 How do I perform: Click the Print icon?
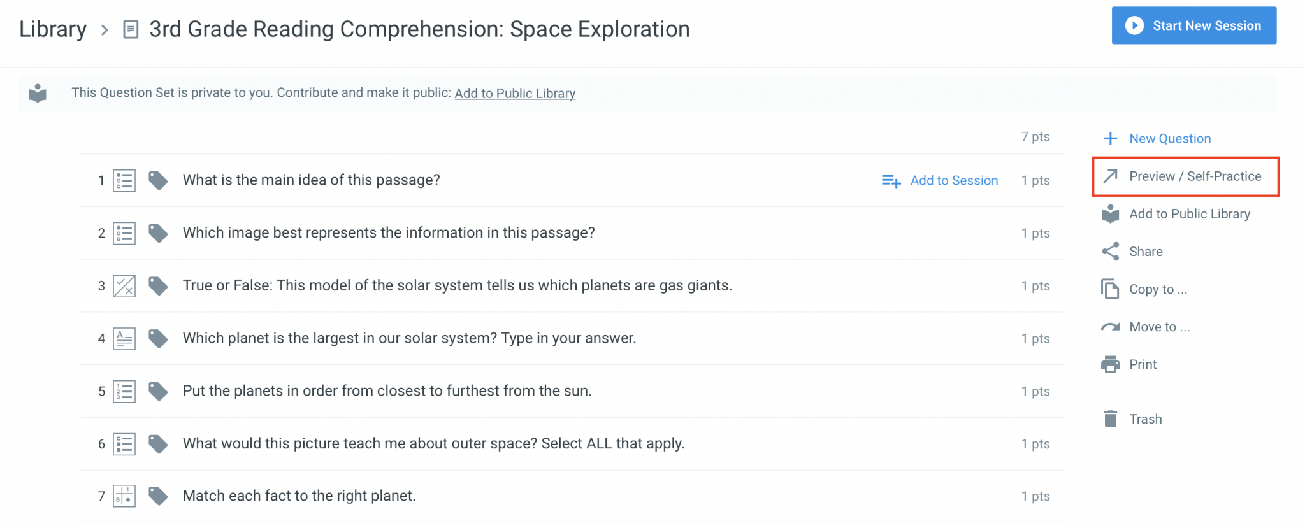[x=1111, y=364]
